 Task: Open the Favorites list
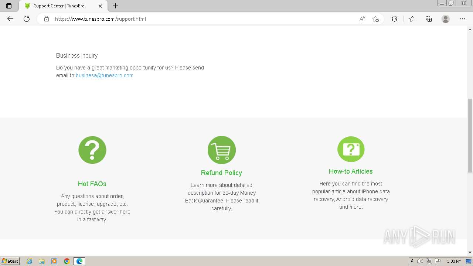pos(412,19)
